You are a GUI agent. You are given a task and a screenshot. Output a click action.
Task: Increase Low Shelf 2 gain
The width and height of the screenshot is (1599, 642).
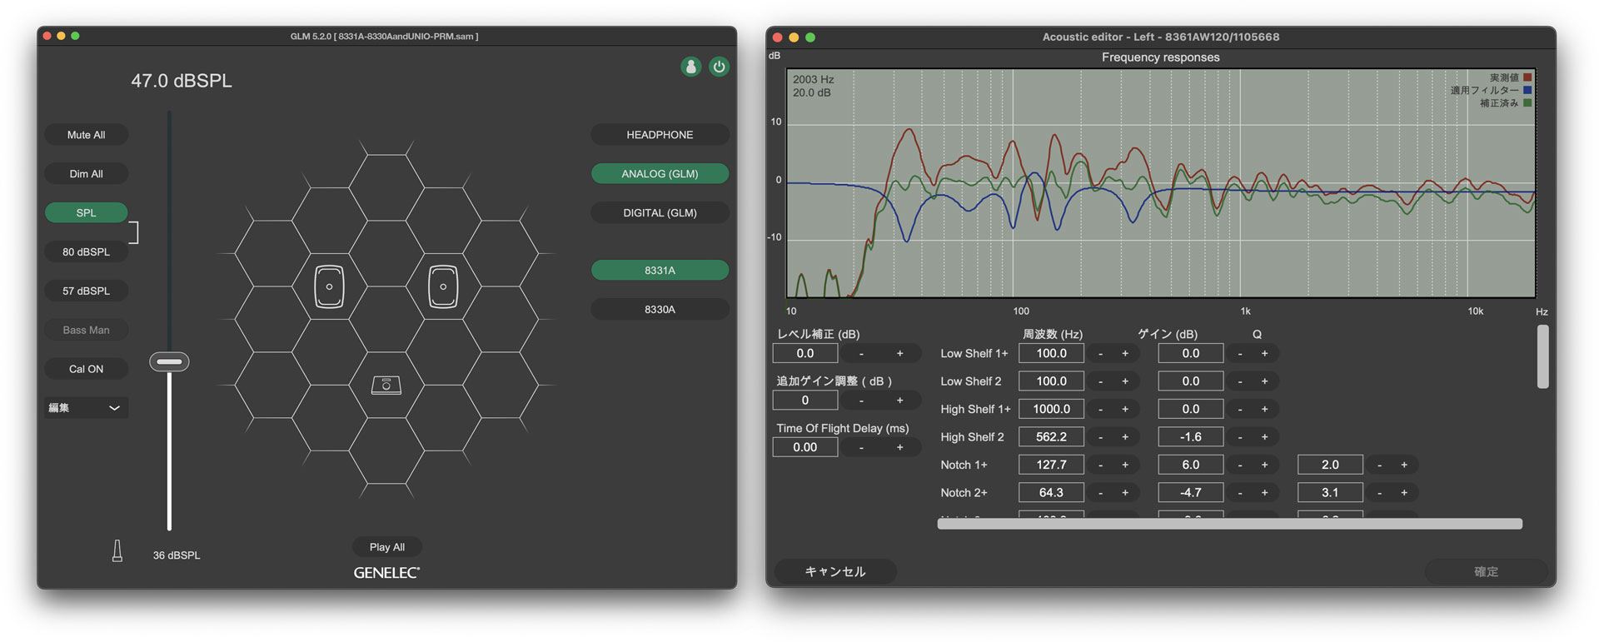1264,381
